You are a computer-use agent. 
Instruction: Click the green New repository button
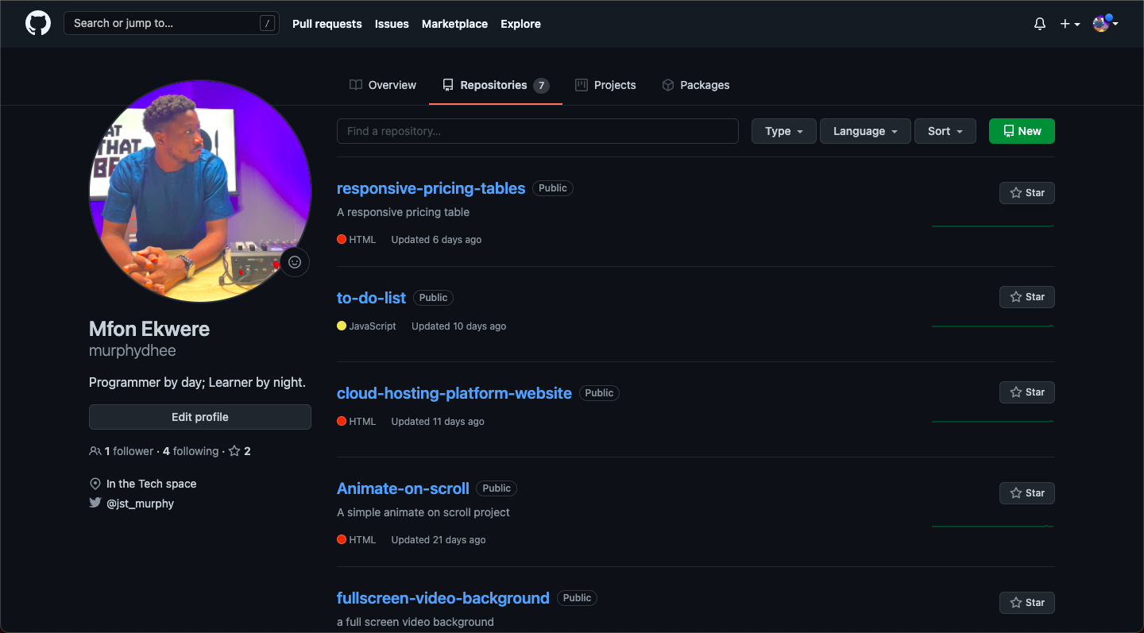(1021, 131)
